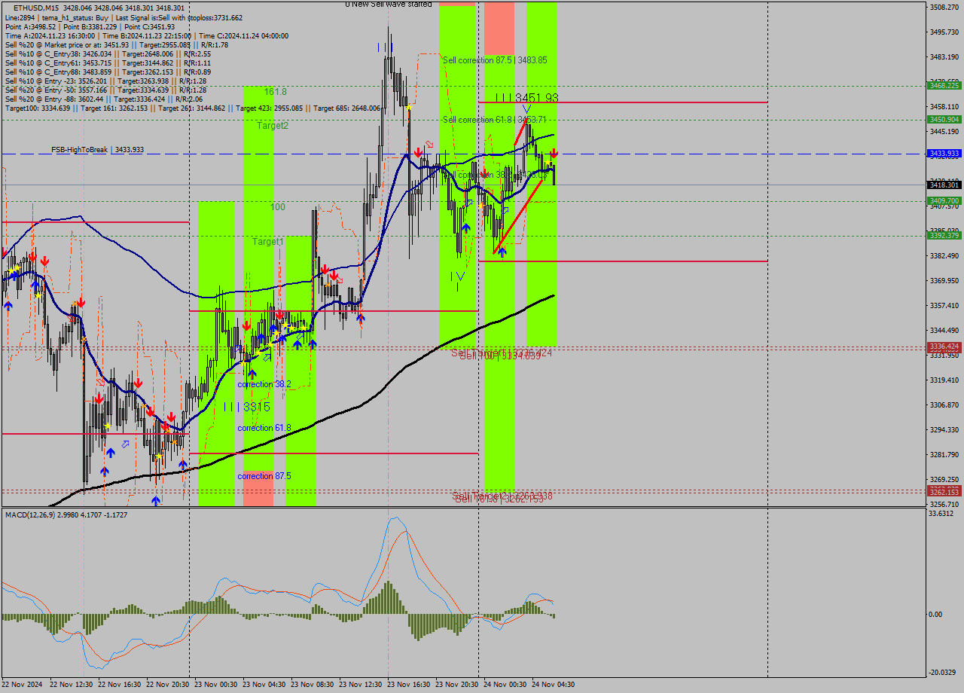Click the black 3418.301 current price tag
Viewport: 964px width, 693px height.
pos(944,185)
